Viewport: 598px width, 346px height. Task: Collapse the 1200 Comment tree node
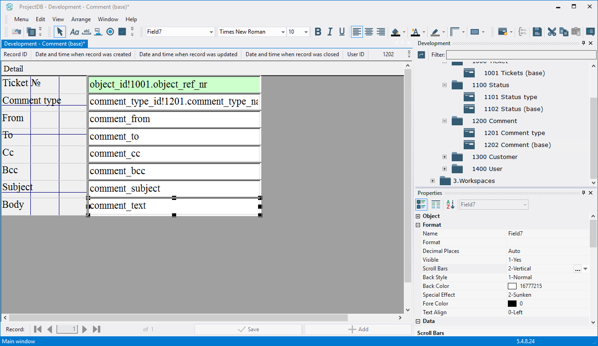444,121
